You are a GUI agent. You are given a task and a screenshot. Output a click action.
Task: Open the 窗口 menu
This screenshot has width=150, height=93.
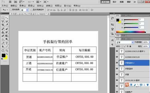pos(67,6)
